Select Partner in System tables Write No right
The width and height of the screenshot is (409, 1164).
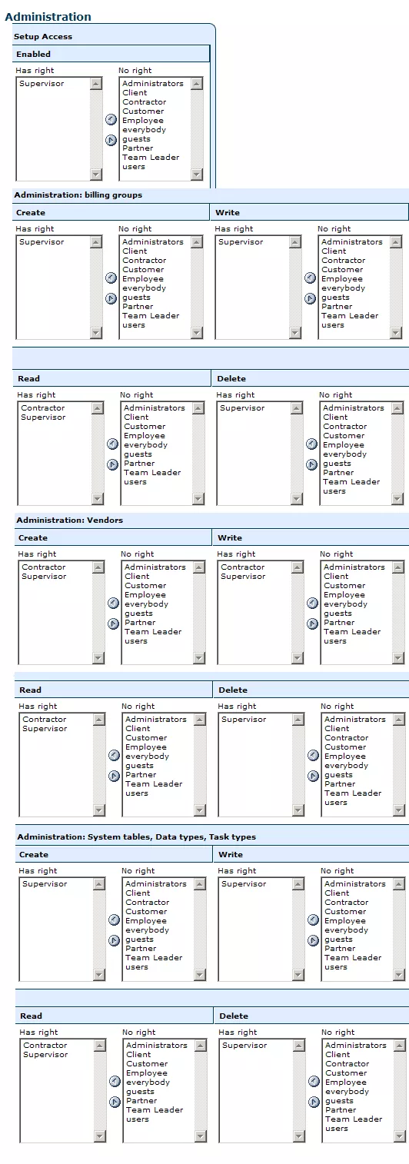click(x=340, y=949)
